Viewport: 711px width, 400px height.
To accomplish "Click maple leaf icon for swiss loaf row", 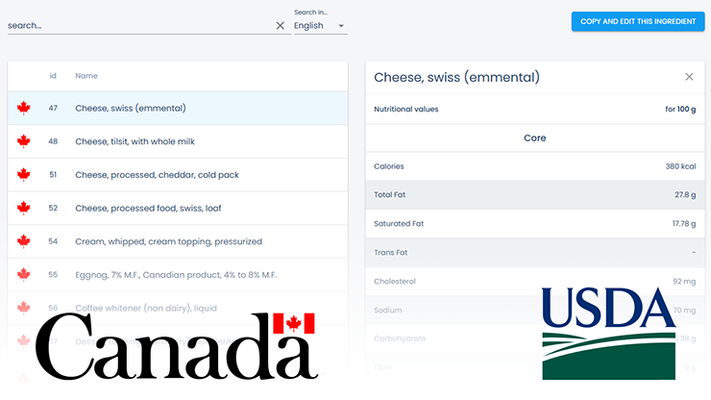I will pyautogui.click(x=24, y=208).
